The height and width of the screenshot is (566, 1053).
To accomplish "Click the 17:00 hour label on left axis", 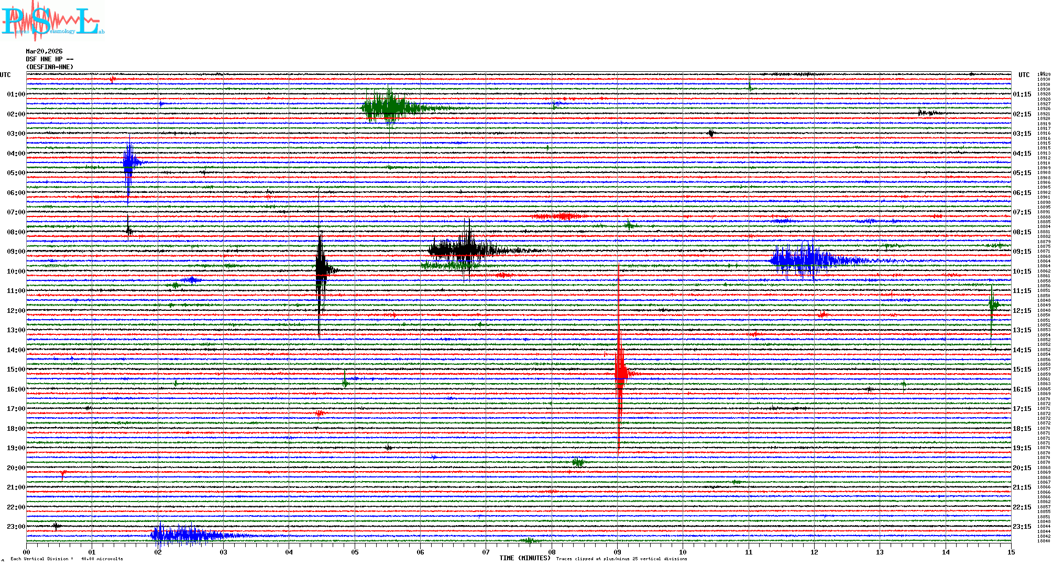I will coord(16,409).
